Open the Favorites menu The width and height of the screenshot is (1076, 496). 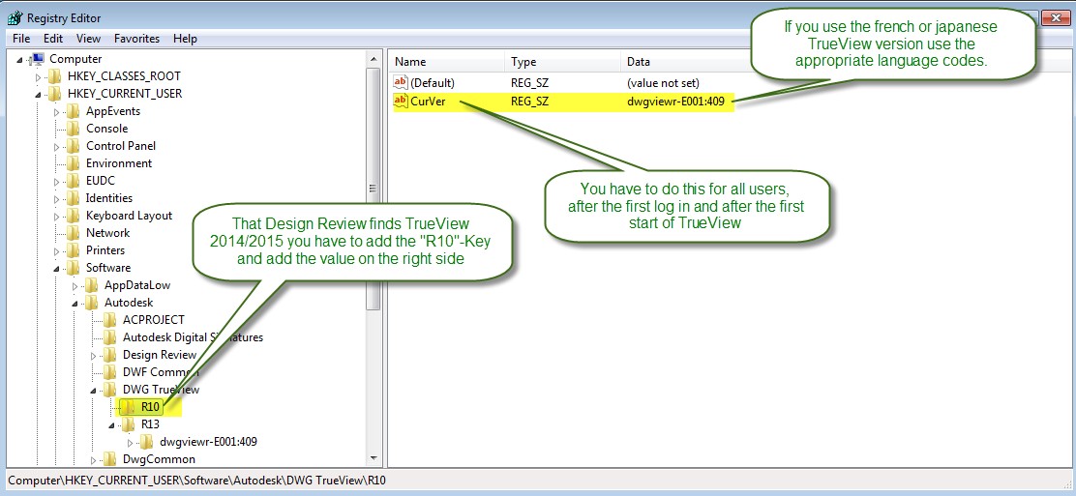[x=136, y=39]
